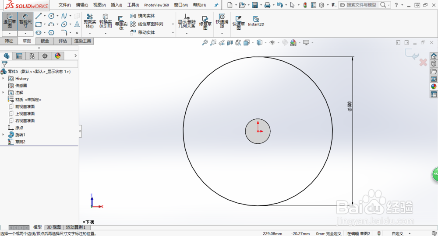Click the Options gear icon
Viewport: 438px width, 236px height.
[x=321, y=5]
